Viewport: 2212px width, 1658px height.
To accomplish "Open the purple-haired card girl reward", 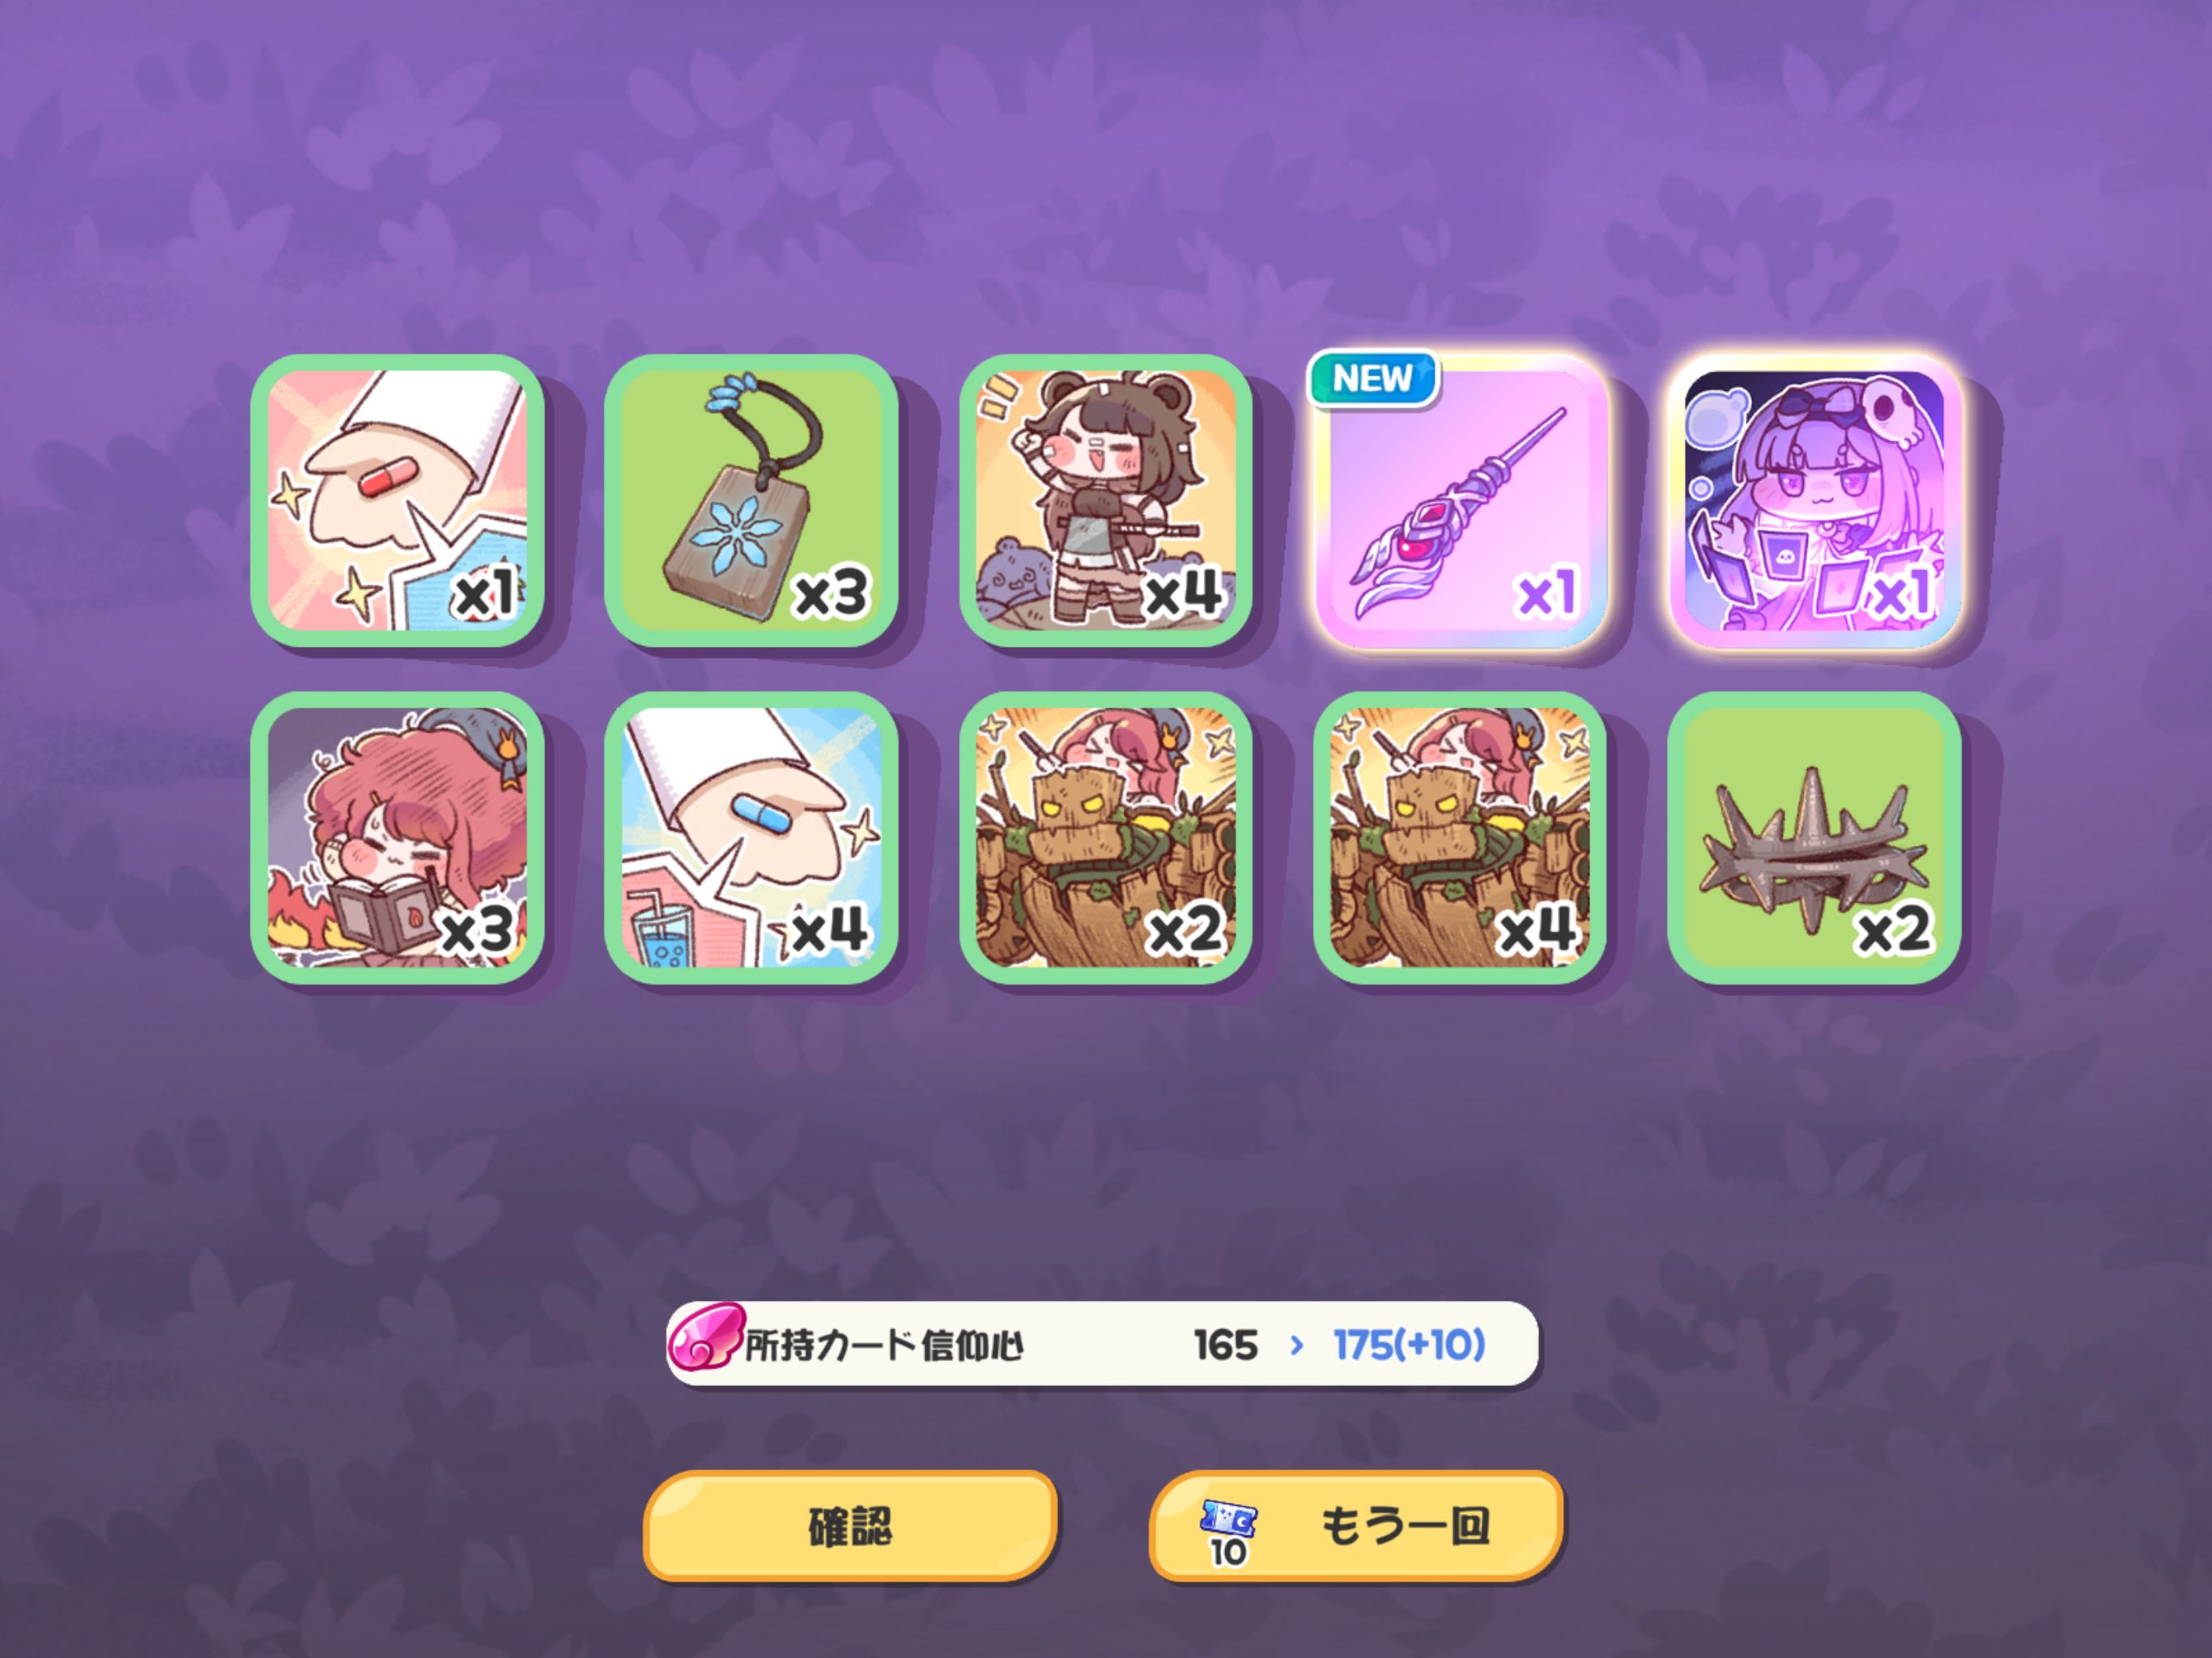I will 1814,500.
